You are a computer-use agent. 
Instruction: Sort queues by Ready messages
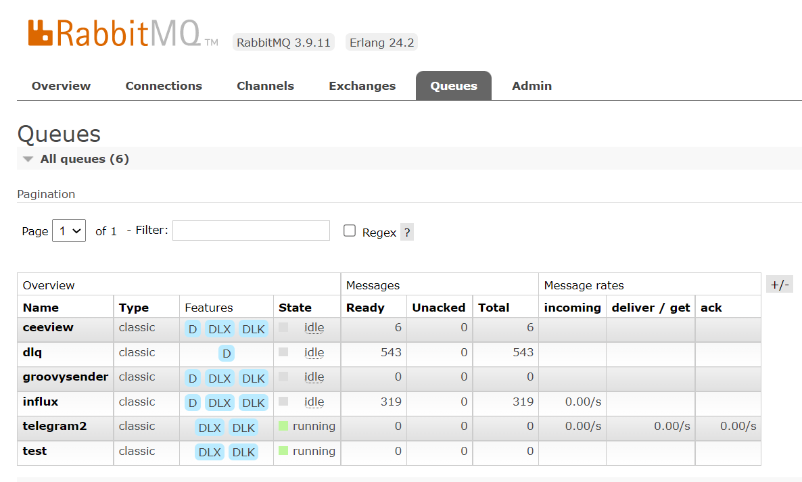(365, 308)
